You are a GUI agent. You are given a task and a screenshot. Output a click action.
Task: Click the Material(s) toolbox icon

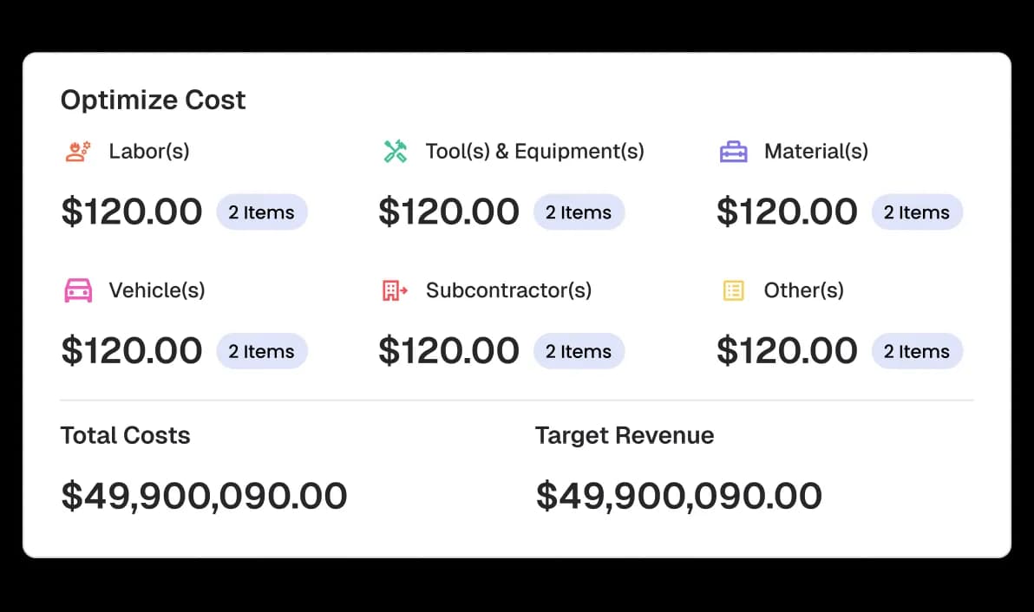pos(733,152)
